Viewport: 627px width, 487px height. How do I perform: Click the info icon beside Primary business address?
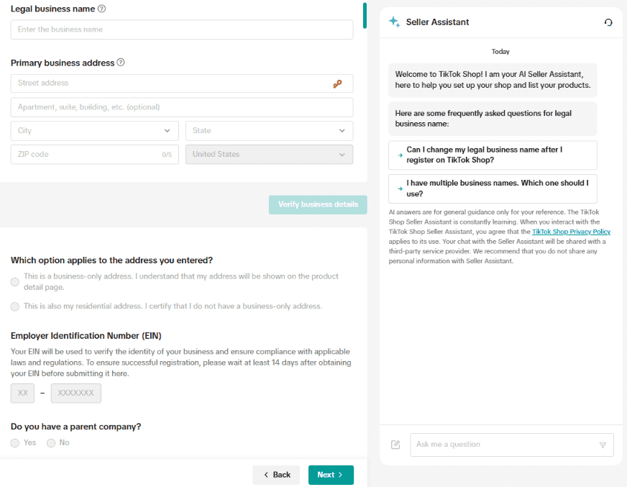pyautogui.click(x=121, y=63)
